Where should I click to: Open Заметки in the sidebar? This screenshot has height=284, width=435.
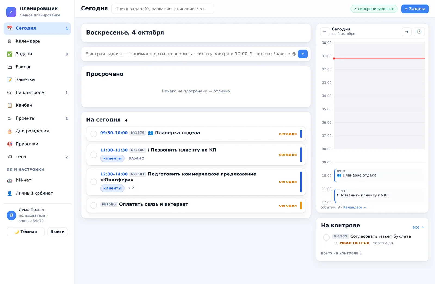pyautogui.click(x=37, y=80)
